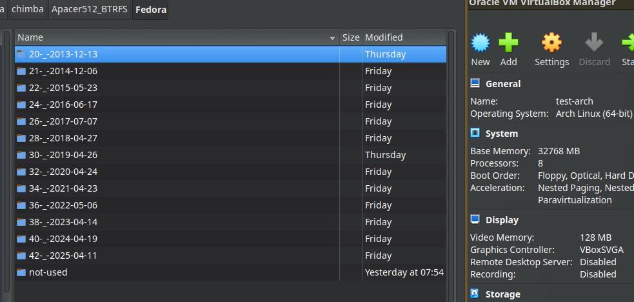Sort files by the Modified column
Screen dimensions: 634x302
pyautogui.click(x=384, y=37)
